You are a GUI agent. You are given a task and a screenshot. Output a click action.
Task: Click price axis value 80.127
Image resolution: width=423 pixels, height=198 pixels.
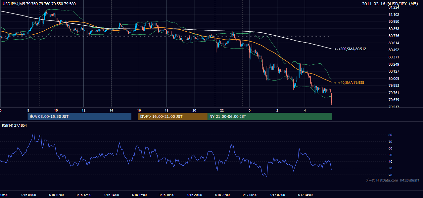click(394, 71)
